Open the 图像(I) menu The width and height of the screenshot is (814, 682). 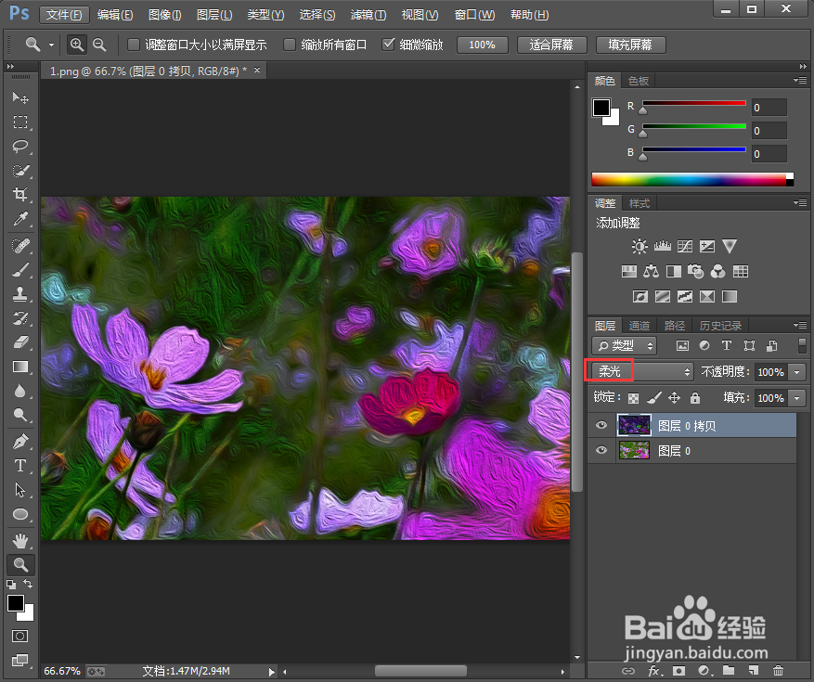tap(164, 15)
